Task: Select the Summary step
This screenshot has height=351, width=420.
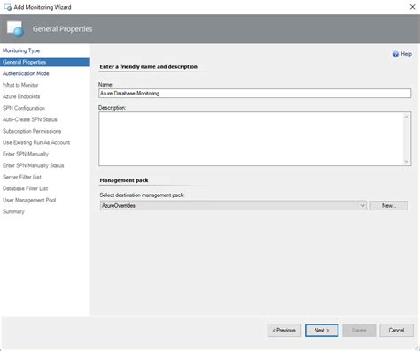Action: (13, 211)
